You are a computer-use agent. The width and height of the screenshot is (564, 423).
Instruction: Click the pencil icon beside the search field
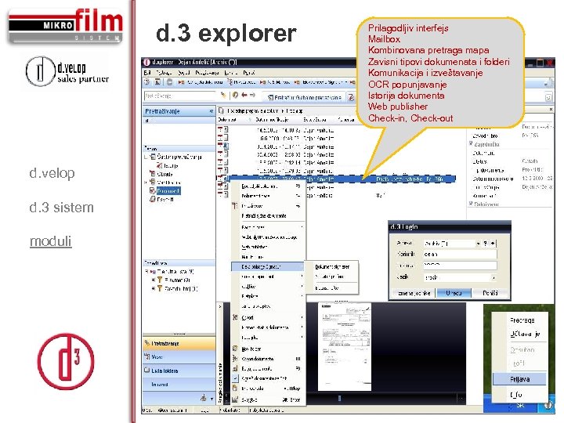(224, 96)
